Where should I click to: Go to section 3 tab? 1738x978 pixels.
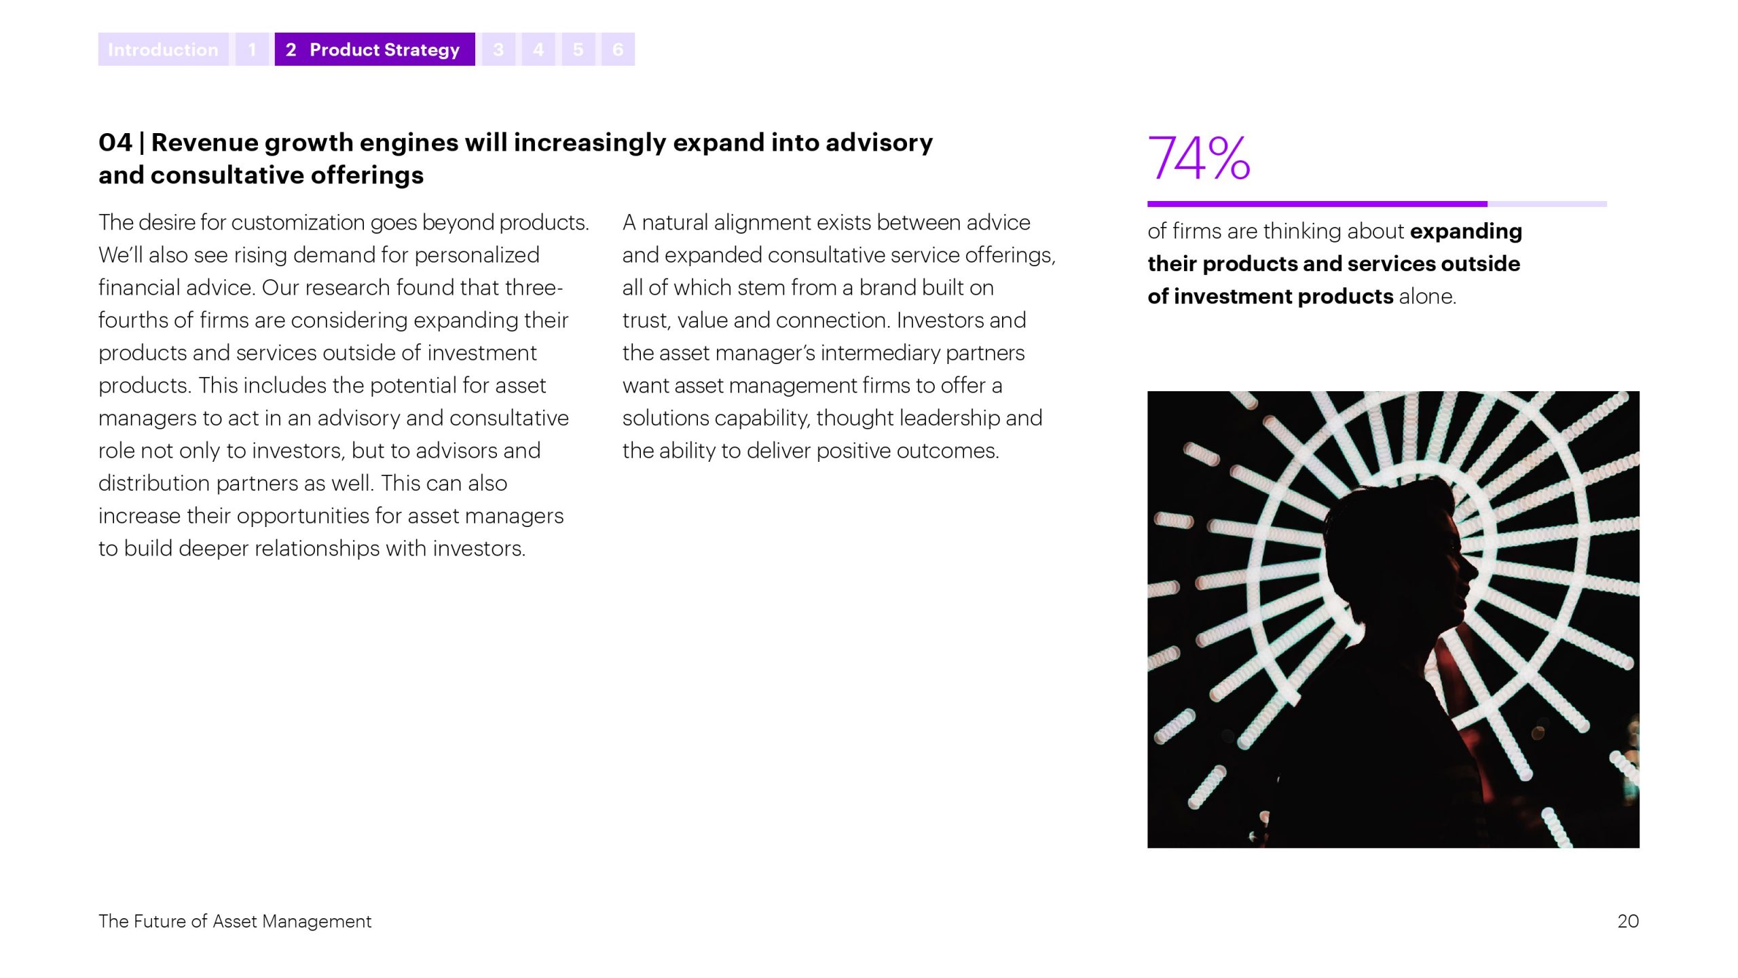[498, 50]
